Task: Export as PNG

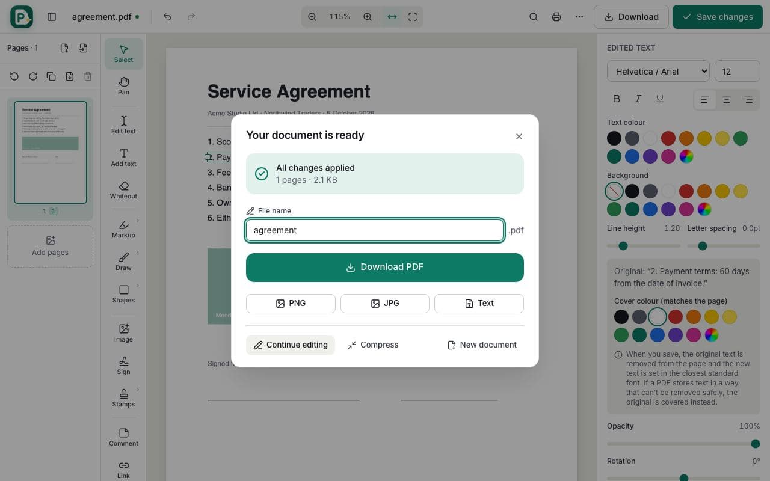Action: pos(291,304)
